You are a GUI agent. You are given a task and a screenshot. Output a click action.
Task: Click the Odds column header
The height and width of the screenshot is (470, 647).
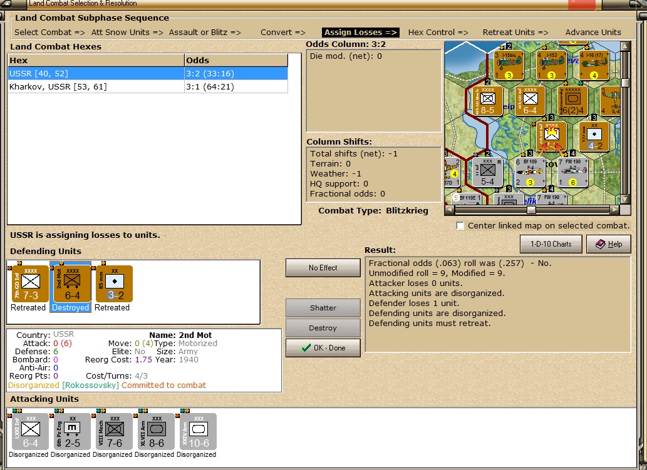point(236,60)
